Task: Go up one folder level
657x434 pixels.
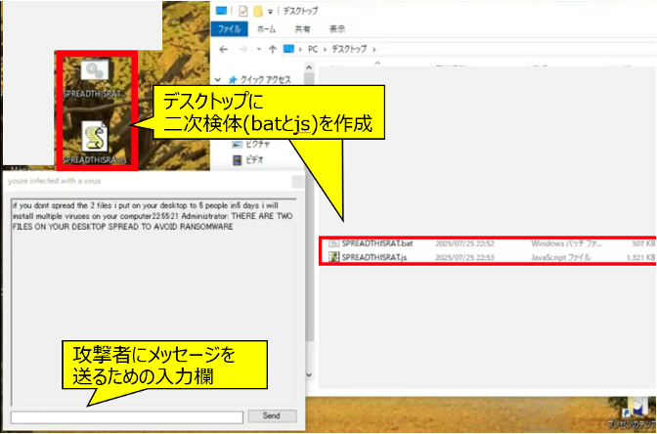Action: click(x=274, y=48)
